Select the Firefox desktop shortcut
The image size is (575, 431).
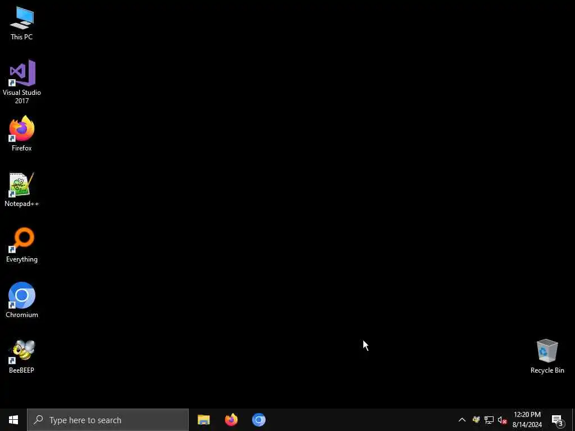tap(22, 134)
